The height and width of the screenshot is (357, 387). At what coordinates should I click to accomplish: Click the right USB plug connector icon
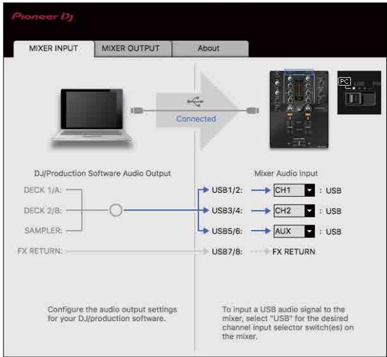252,110
